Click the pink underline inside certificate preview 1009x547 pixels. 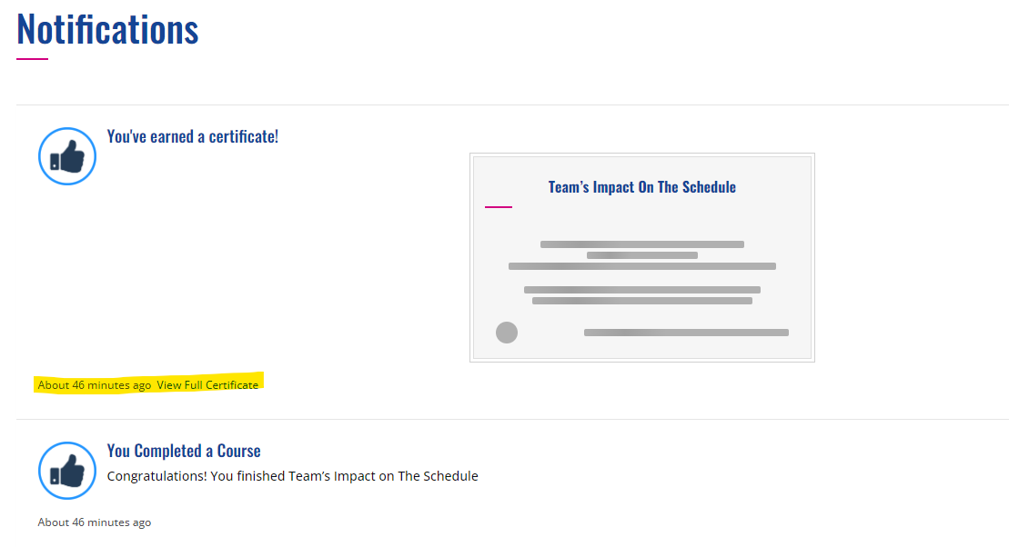[498, 207]
